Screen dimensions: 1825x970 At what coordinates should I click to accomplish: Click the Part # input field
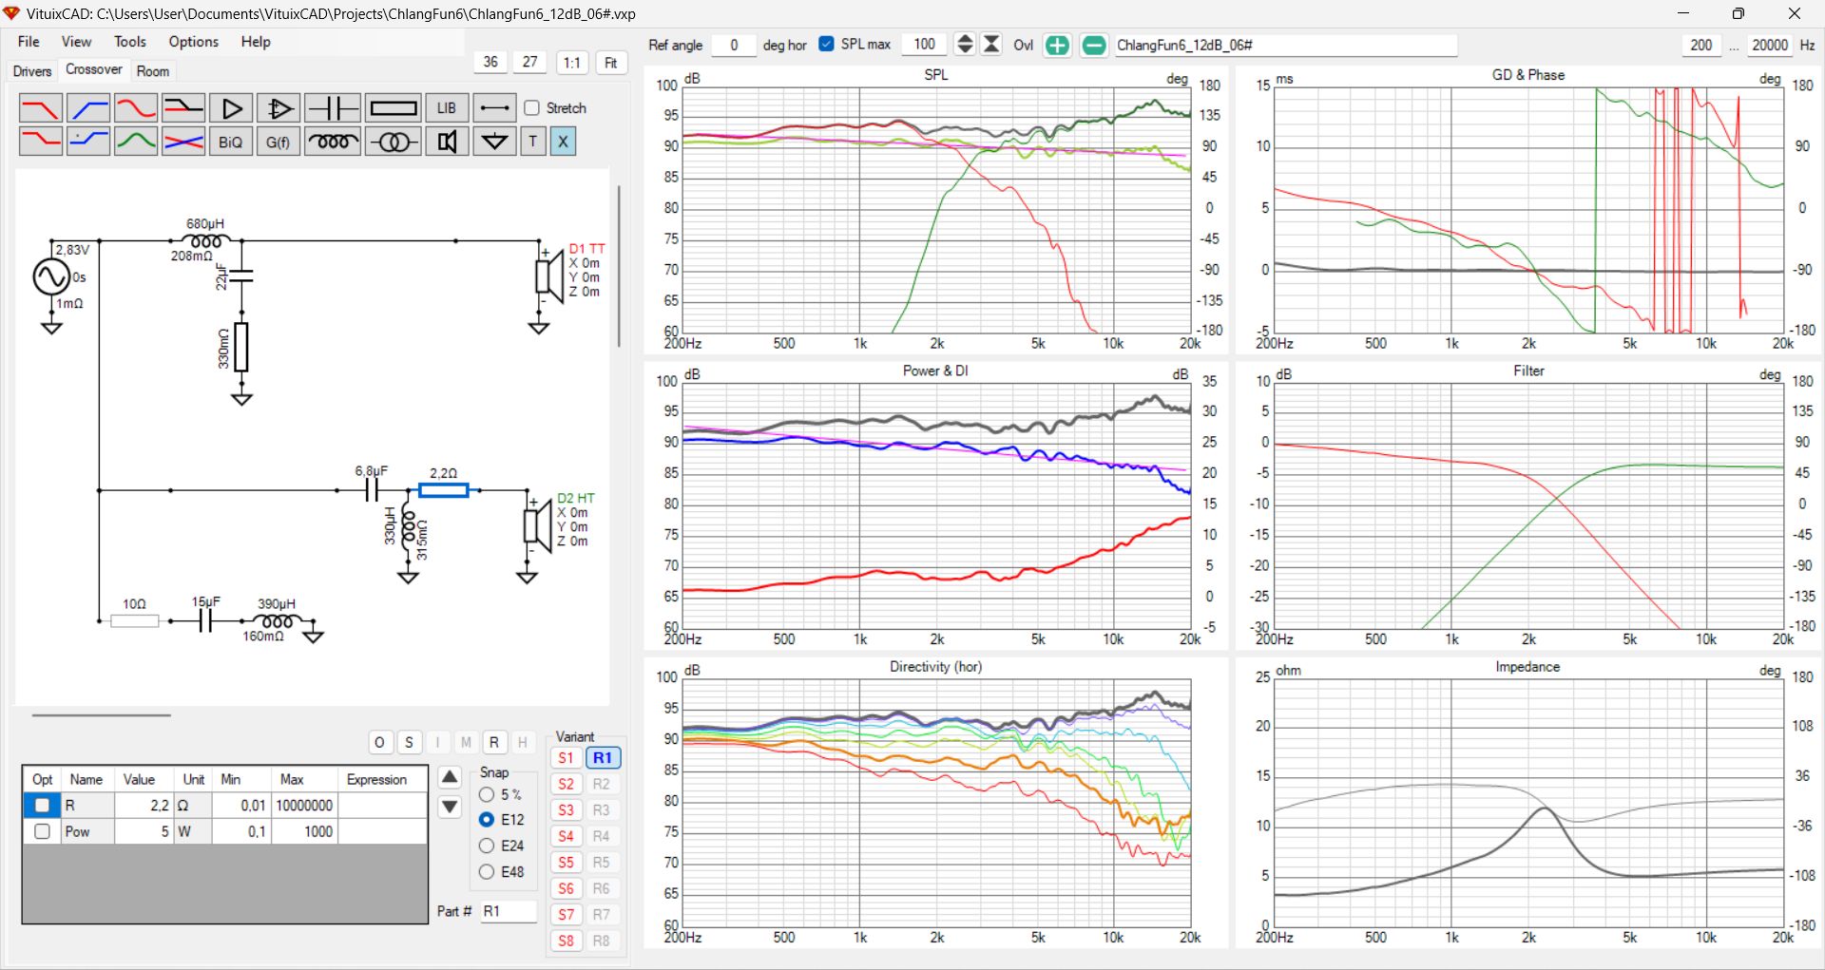pos(508,911)
